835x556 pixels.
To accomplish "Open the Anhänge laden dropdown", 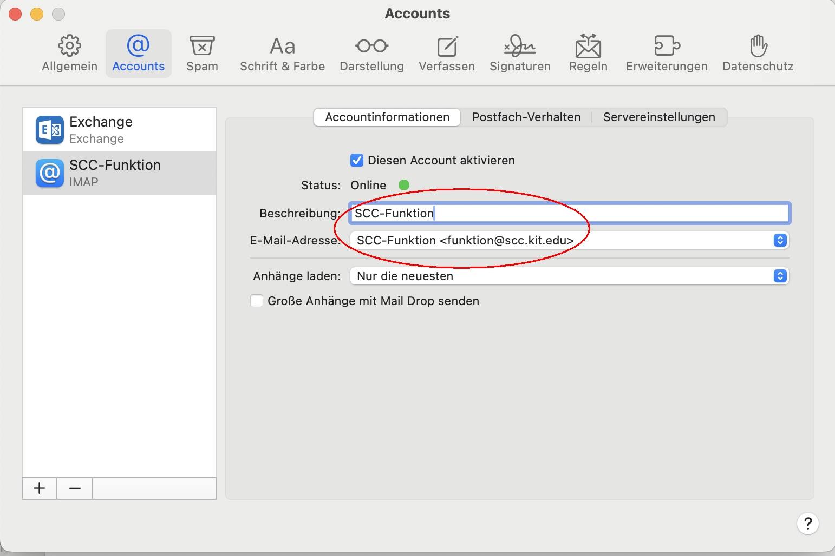I will 780,276.
